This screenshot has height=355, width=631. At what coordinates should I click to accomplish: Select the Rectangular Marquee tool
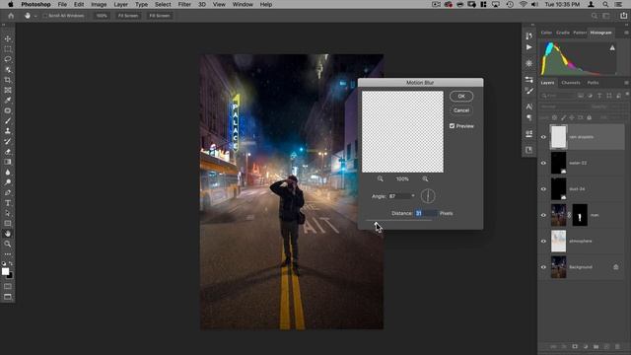8,49
